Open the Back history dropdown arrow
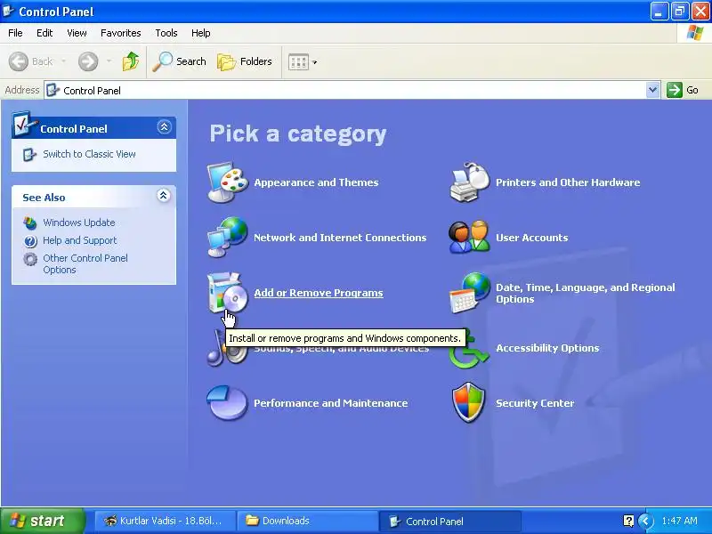 click(x=63, y=61)
